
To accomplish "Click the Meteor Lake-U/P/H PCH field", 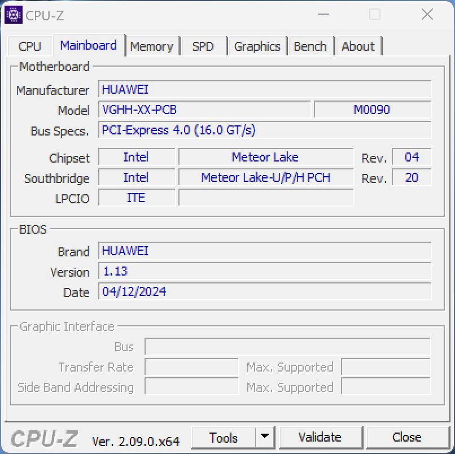I will pyautogui.click(x=266, y=177).
